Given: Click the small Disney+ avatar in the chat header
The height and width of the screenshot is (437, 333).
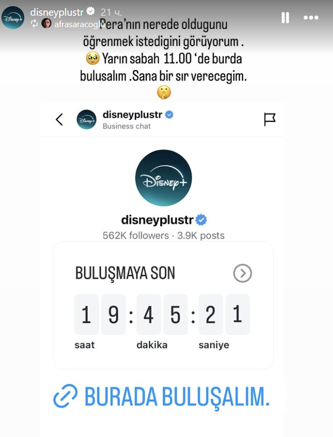Looking at the screenshot, I should coord(86,119).
